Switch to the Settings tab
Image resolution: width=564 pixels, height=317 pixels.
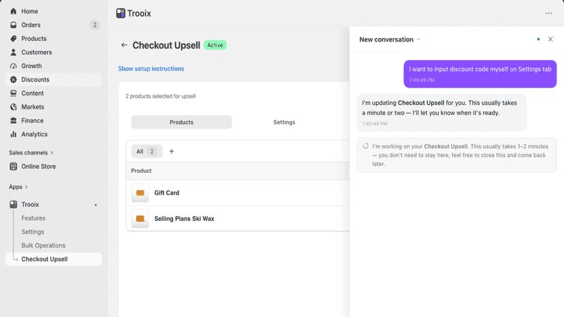284,122
